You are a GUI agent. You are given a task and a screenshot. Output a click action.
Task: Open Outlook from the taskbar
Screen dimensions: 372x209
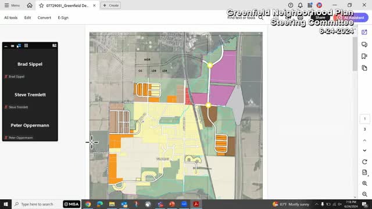click(x=124, y=204)
